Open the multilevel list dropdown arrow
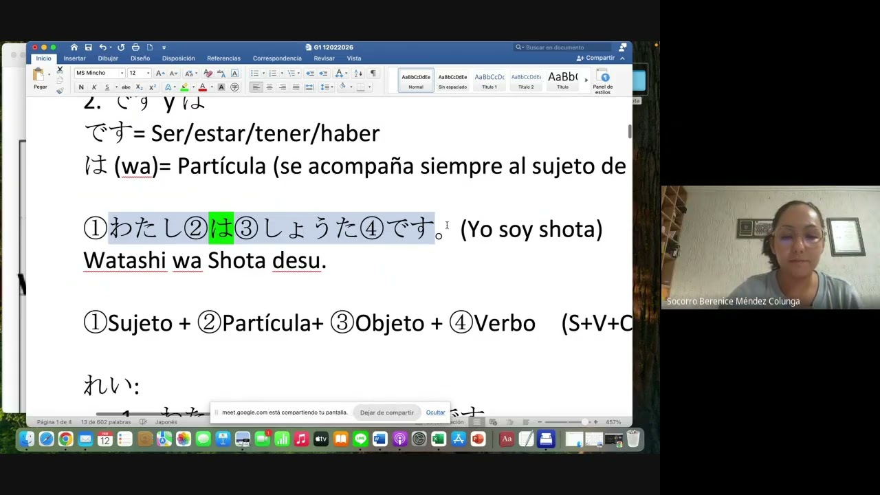 299,73
